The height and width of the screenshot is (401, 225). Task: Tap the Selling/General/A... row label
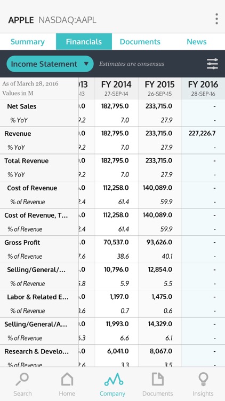point(36,325)
